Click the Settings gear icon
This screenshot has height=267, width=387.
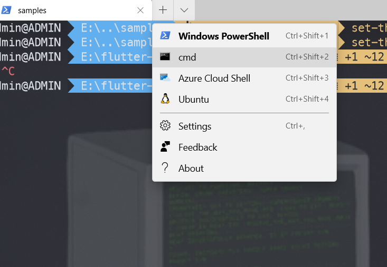[x=165, y=126]
